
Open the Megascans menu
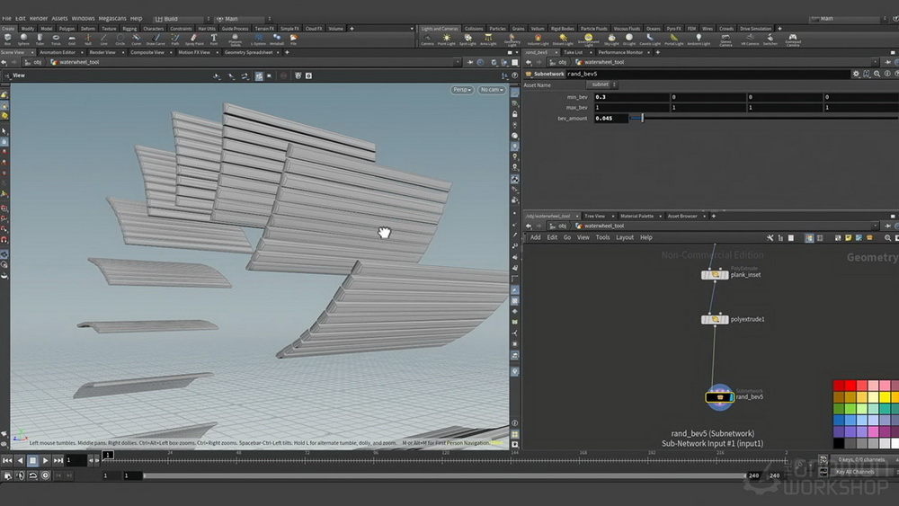click(x=112, y=18)
